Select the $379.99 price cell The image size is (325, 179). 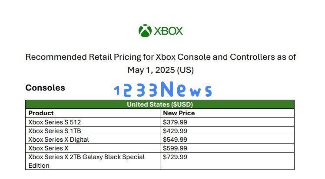pos(227,122)
